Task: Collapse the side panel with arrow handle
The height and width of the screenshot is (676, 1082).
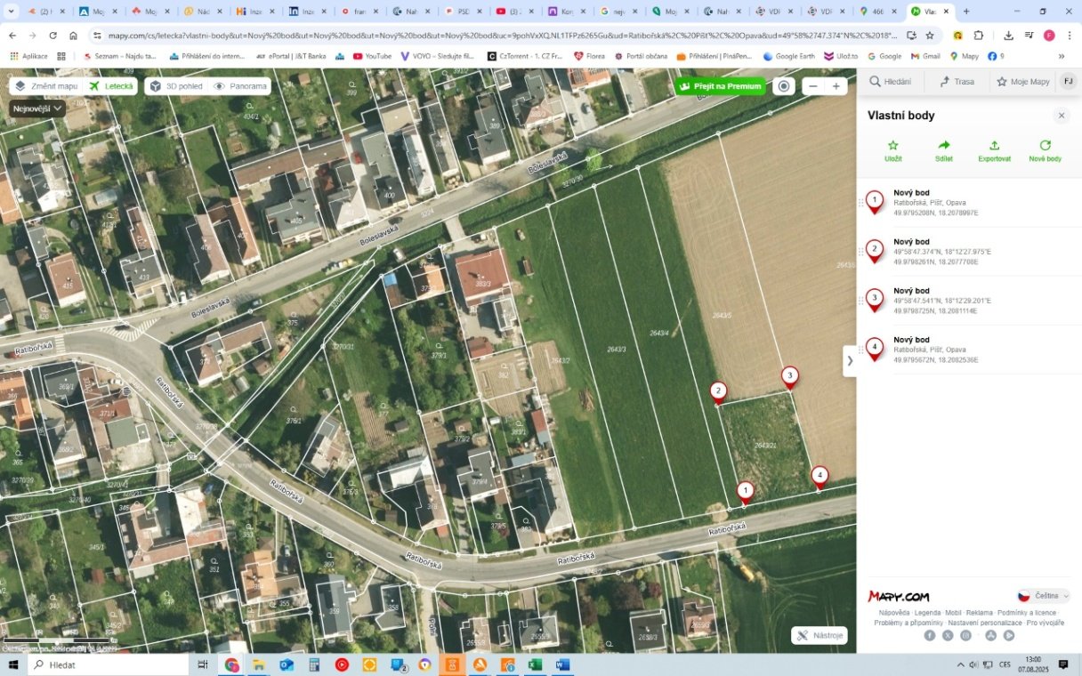Action: click(850, 361)
